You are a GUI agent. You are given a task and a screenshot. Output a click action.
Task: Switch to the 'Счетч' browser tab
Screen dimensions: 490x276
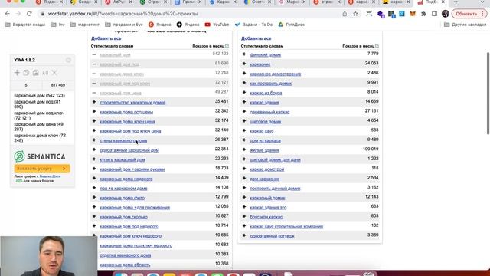click(x=257, y=2)
